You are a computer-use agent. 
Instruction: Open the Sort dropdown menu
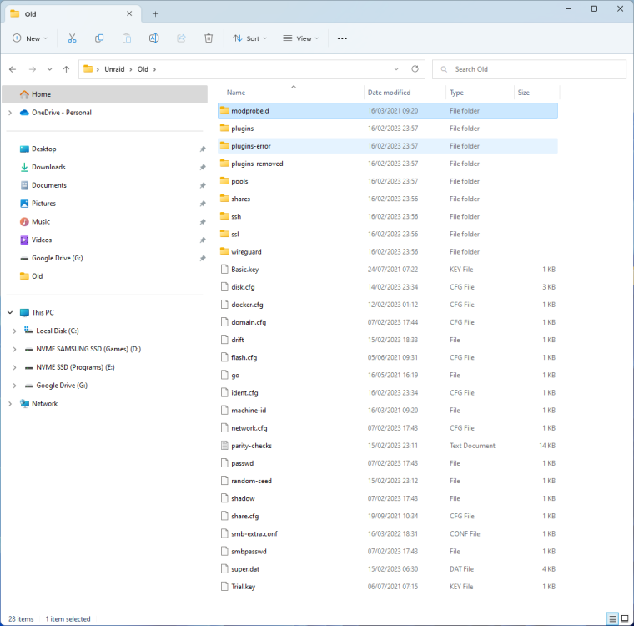[250, 38]
